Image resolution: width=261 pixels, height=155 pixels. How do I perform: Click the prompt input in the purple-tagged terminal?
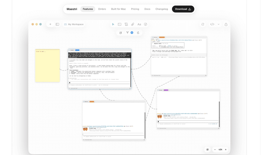click(x=188, y=122)
